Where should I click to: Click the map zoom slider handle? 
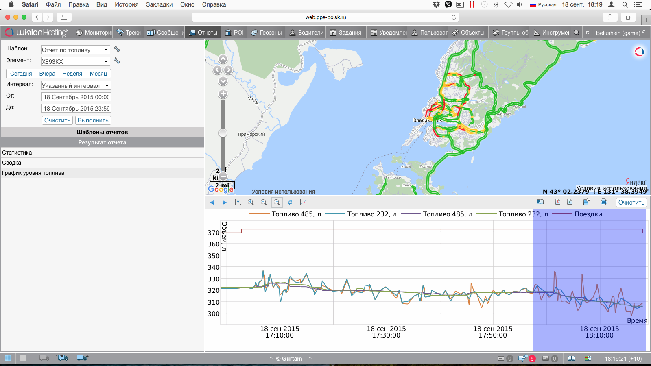click(x=223, y=133)
